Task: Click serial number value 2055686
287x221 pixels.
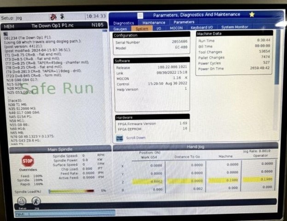Action: (179, 41)
